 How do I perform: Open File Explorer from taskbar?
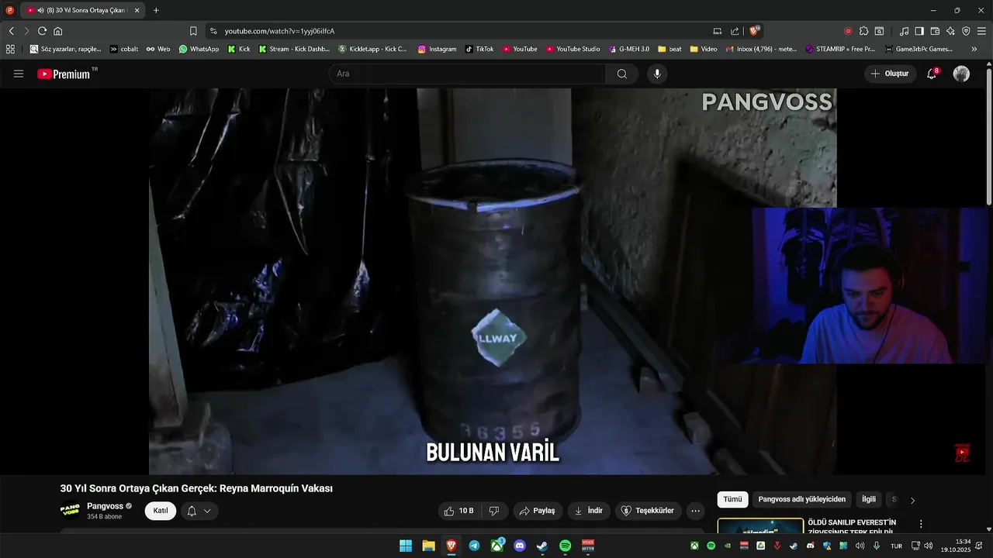tap(428, 546)
